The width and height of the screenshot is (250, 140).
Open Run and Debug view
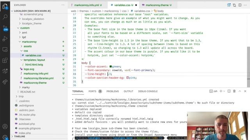[x=5, y=38]
